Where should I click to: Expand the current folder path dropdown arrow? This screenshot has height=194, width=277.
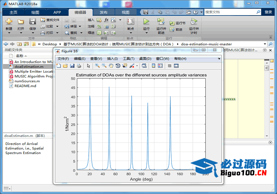click(x=265, y=44)
